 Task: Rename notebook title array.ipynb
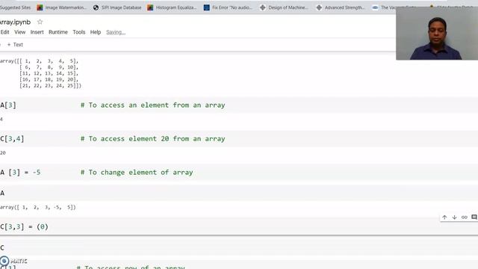(15, 22)
